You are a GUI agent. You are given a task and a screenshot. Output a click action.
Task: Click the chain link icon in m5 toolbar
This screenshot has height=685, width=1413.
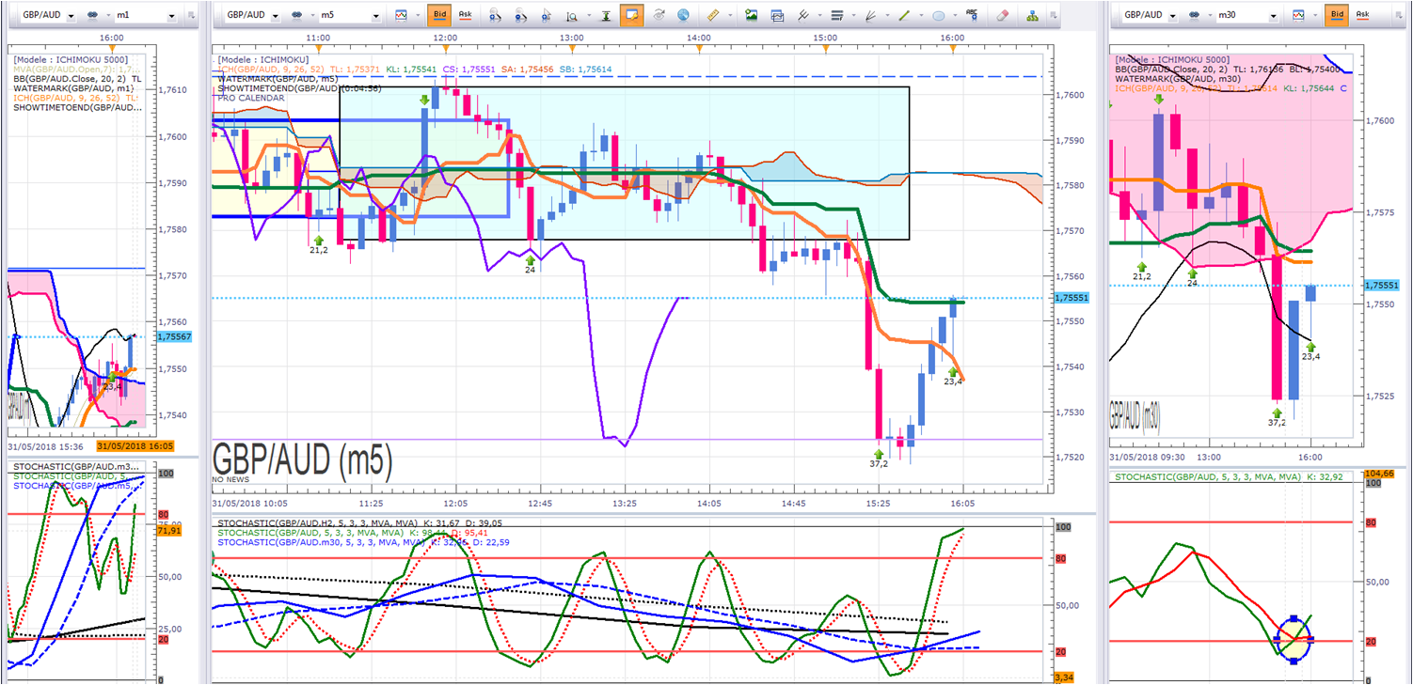pos(298,15)
